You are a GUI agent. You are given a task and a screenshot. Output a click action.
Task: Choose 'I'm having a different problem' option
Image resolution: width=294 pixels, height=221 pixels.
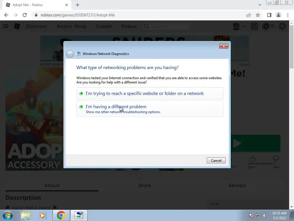[150, 108]
